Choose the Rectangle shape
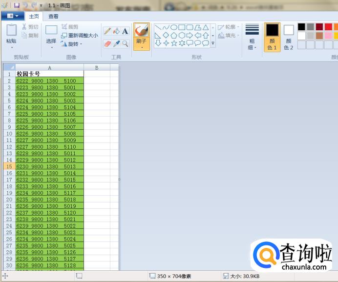The height and width of the screenshot is (282, 338). coord(182,27)
